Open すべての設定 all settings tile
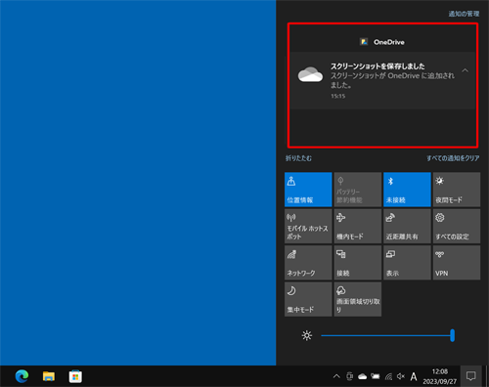489x387 pixels. [x=457, y=226]
